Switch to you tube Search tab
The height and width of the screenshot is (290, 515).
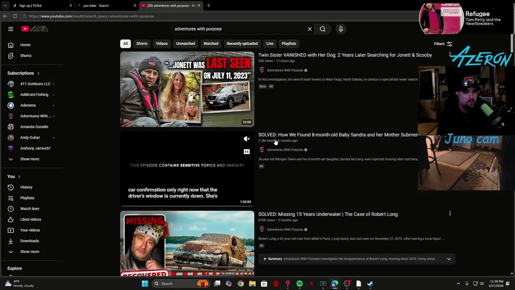[105, 6]
